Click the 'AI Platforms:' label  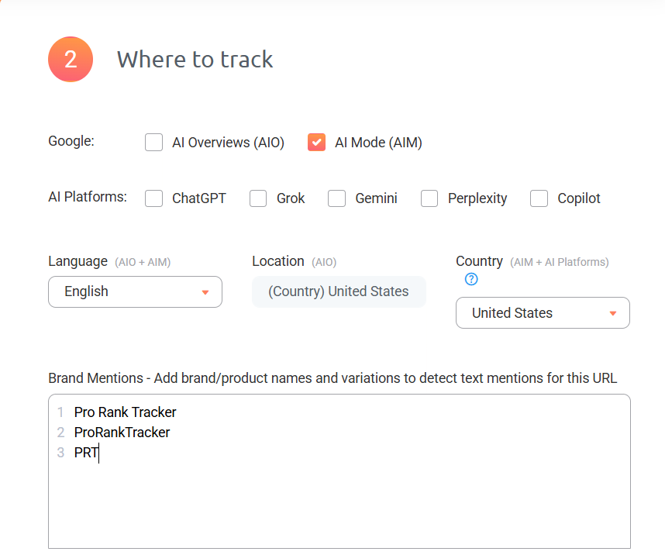click(x=88, y=197)
